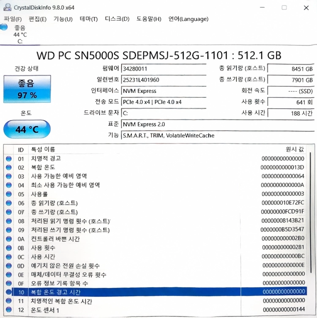Click status orb for row 11 치명적인 복합 온도 시간
Viewport: 317px width, 318px height.
(9, 301)
